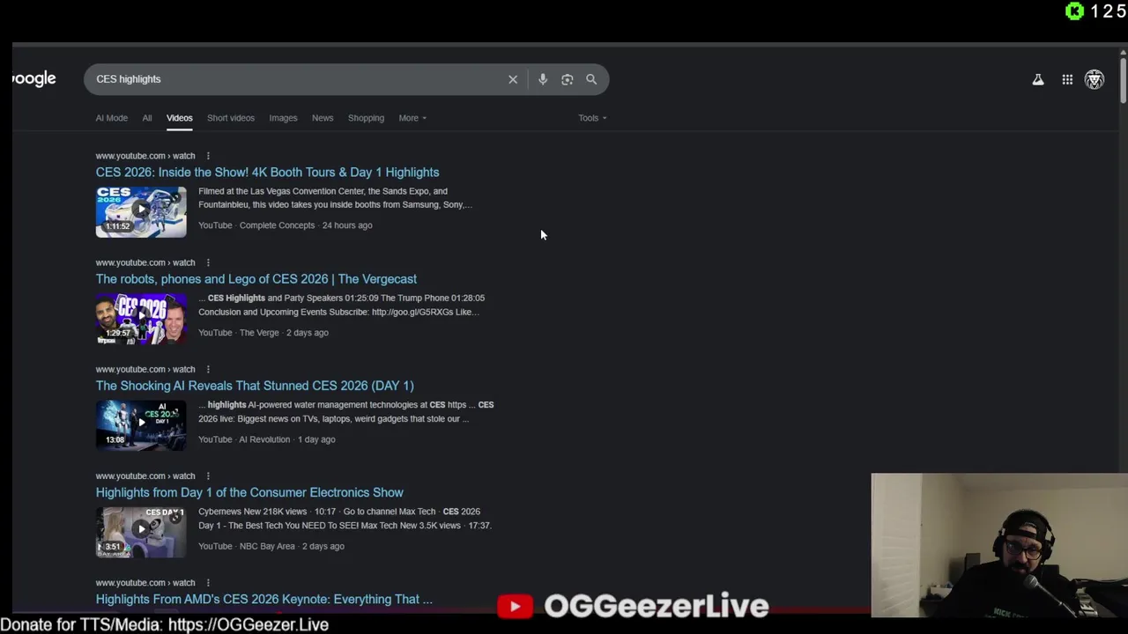Viewport: 1128px width, 634px height.
Task: Click the "Filmed at the Las Vegas Convention Center" snippet
Action: (336, 198)
